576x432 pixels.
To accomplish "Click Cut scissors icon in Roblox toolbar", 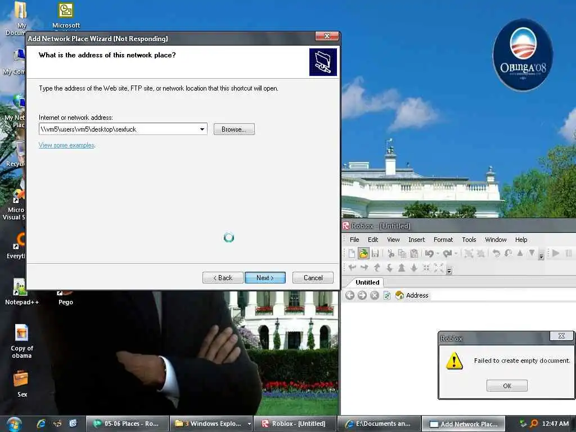I will tap(391, 253).
